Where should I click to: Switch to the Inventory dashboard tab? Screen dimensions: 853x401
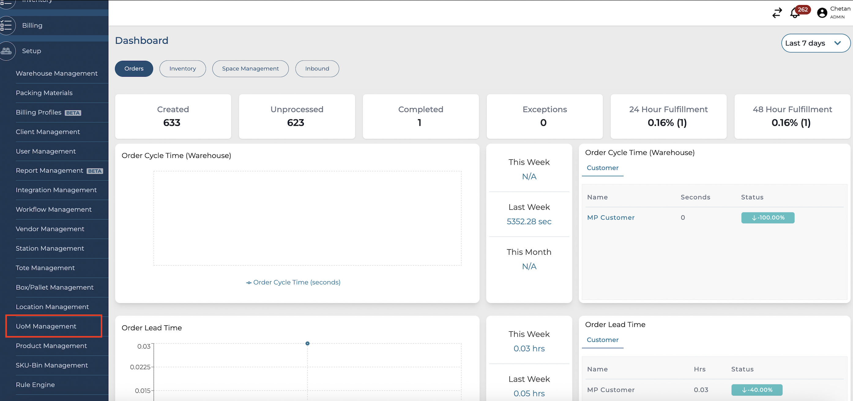pyautogui.click(x=182, y=69)
